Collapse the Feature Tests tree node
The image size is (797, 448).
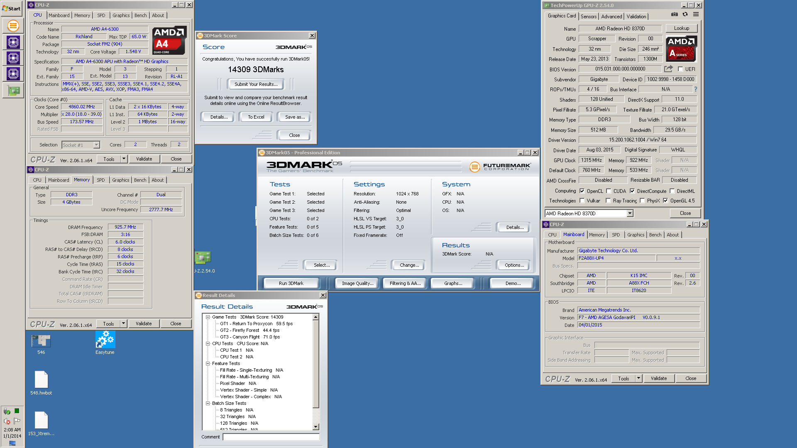pos(208,363)
